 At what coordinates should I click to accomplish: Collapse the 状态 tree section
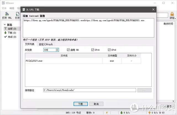click(x=5, y=25)
